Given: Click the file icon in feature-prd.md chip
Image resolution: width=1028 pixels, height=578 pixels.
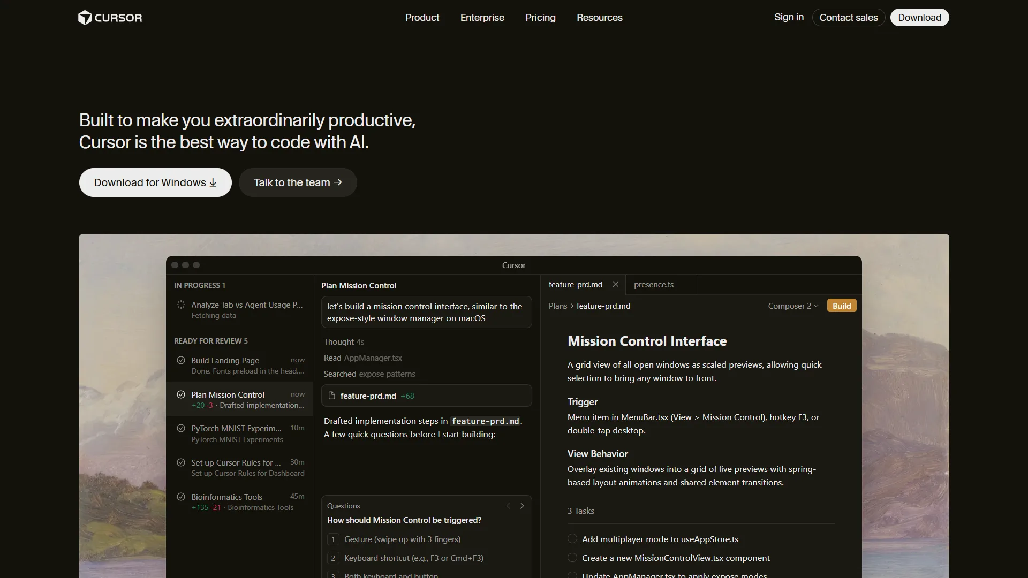Looking at the screenshot, I should [331, 396].
